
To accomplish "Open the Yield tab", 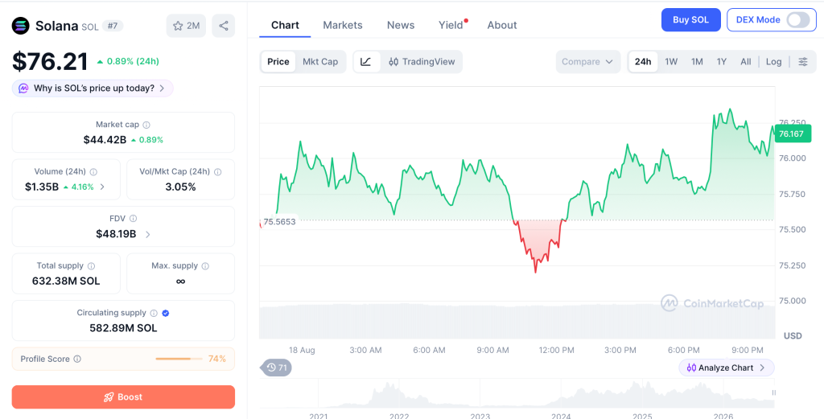I will [451, 25].
